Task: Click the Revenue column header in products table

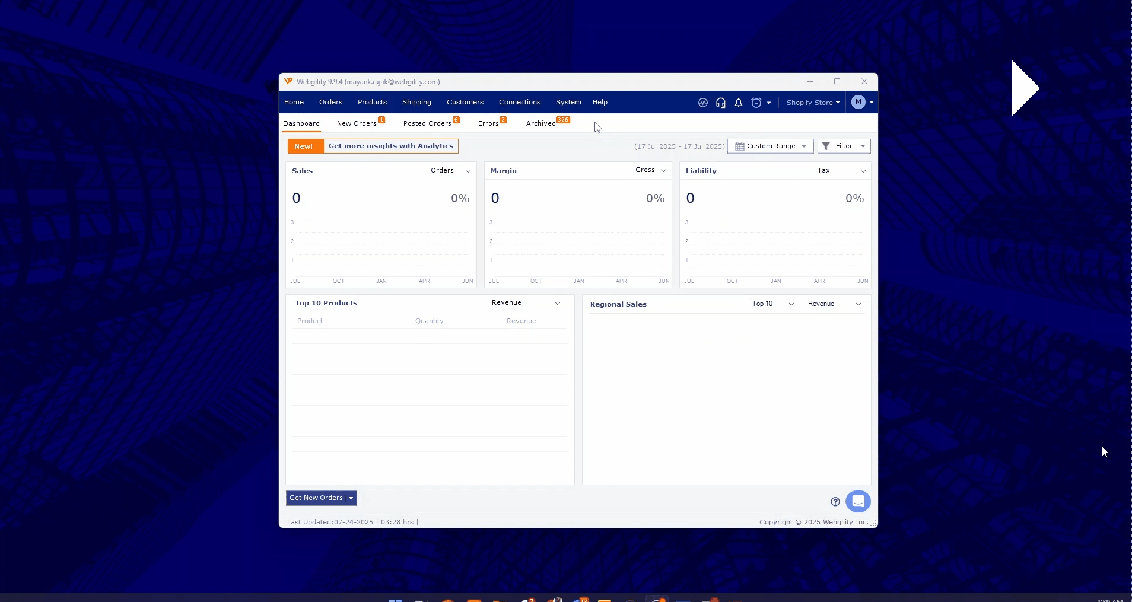Action: 522,321
